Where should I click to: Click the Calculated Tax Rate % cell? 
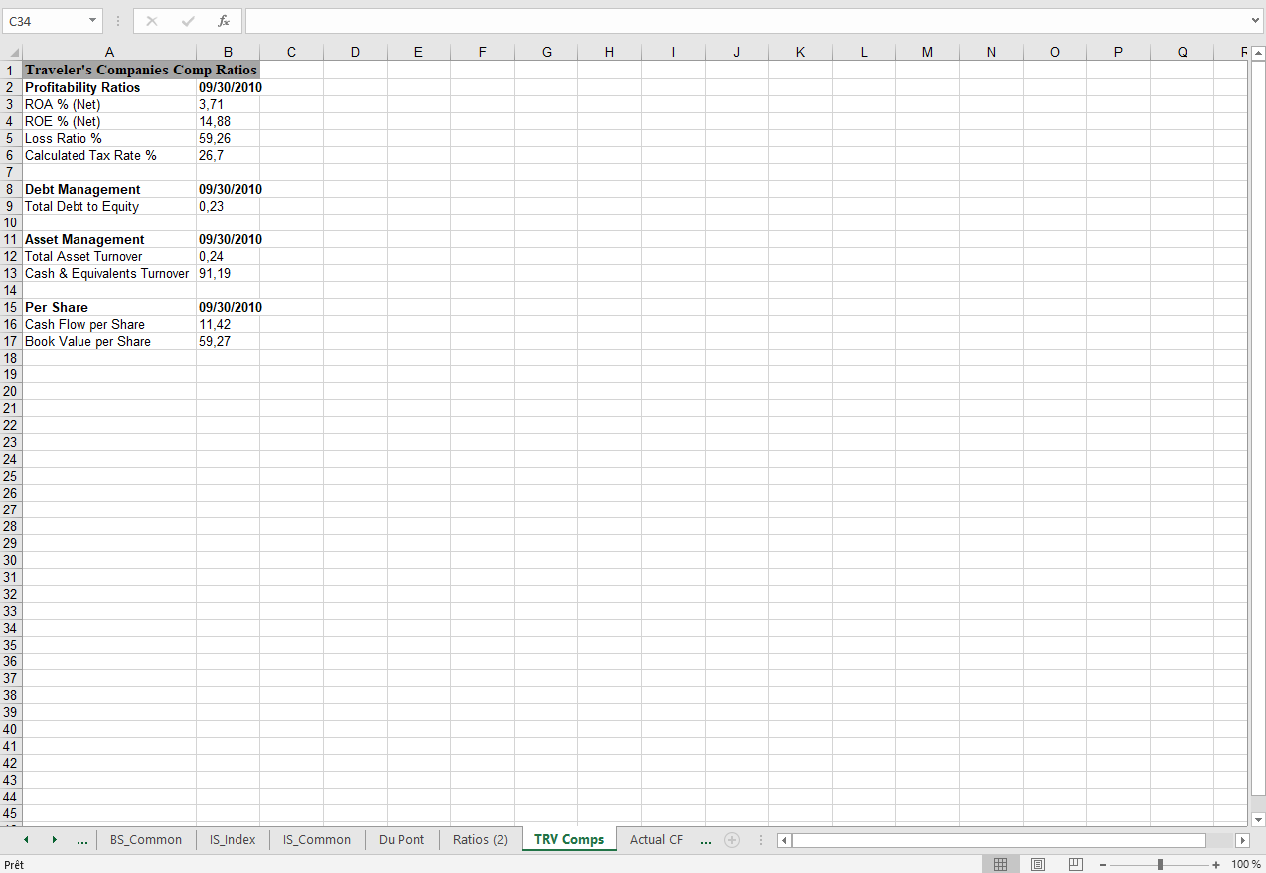(x=109, y=155)
